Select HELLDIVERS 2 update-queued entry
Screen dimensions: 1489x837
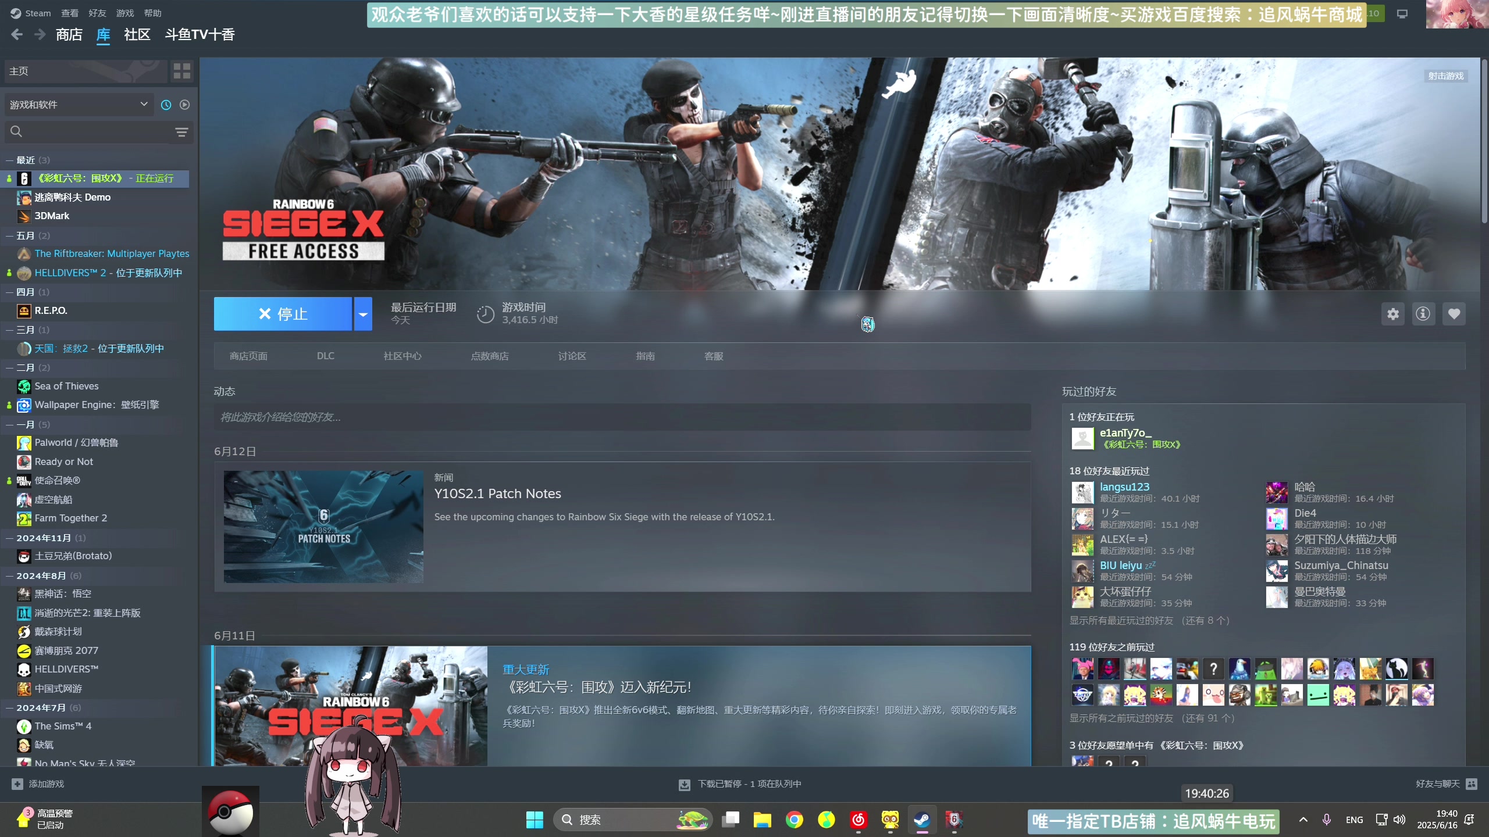pos(108,273)
